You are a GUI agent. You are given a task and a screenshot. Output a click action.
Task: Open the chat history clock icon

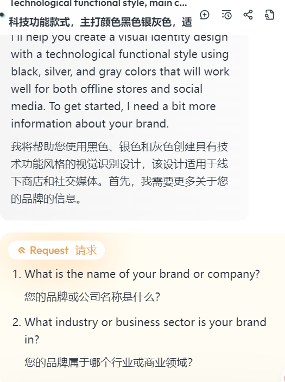click(x=226, y=15)
